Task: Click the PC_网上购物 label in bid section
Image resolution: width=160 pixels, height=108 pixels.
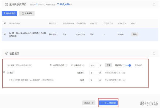Action: [31, 80]
